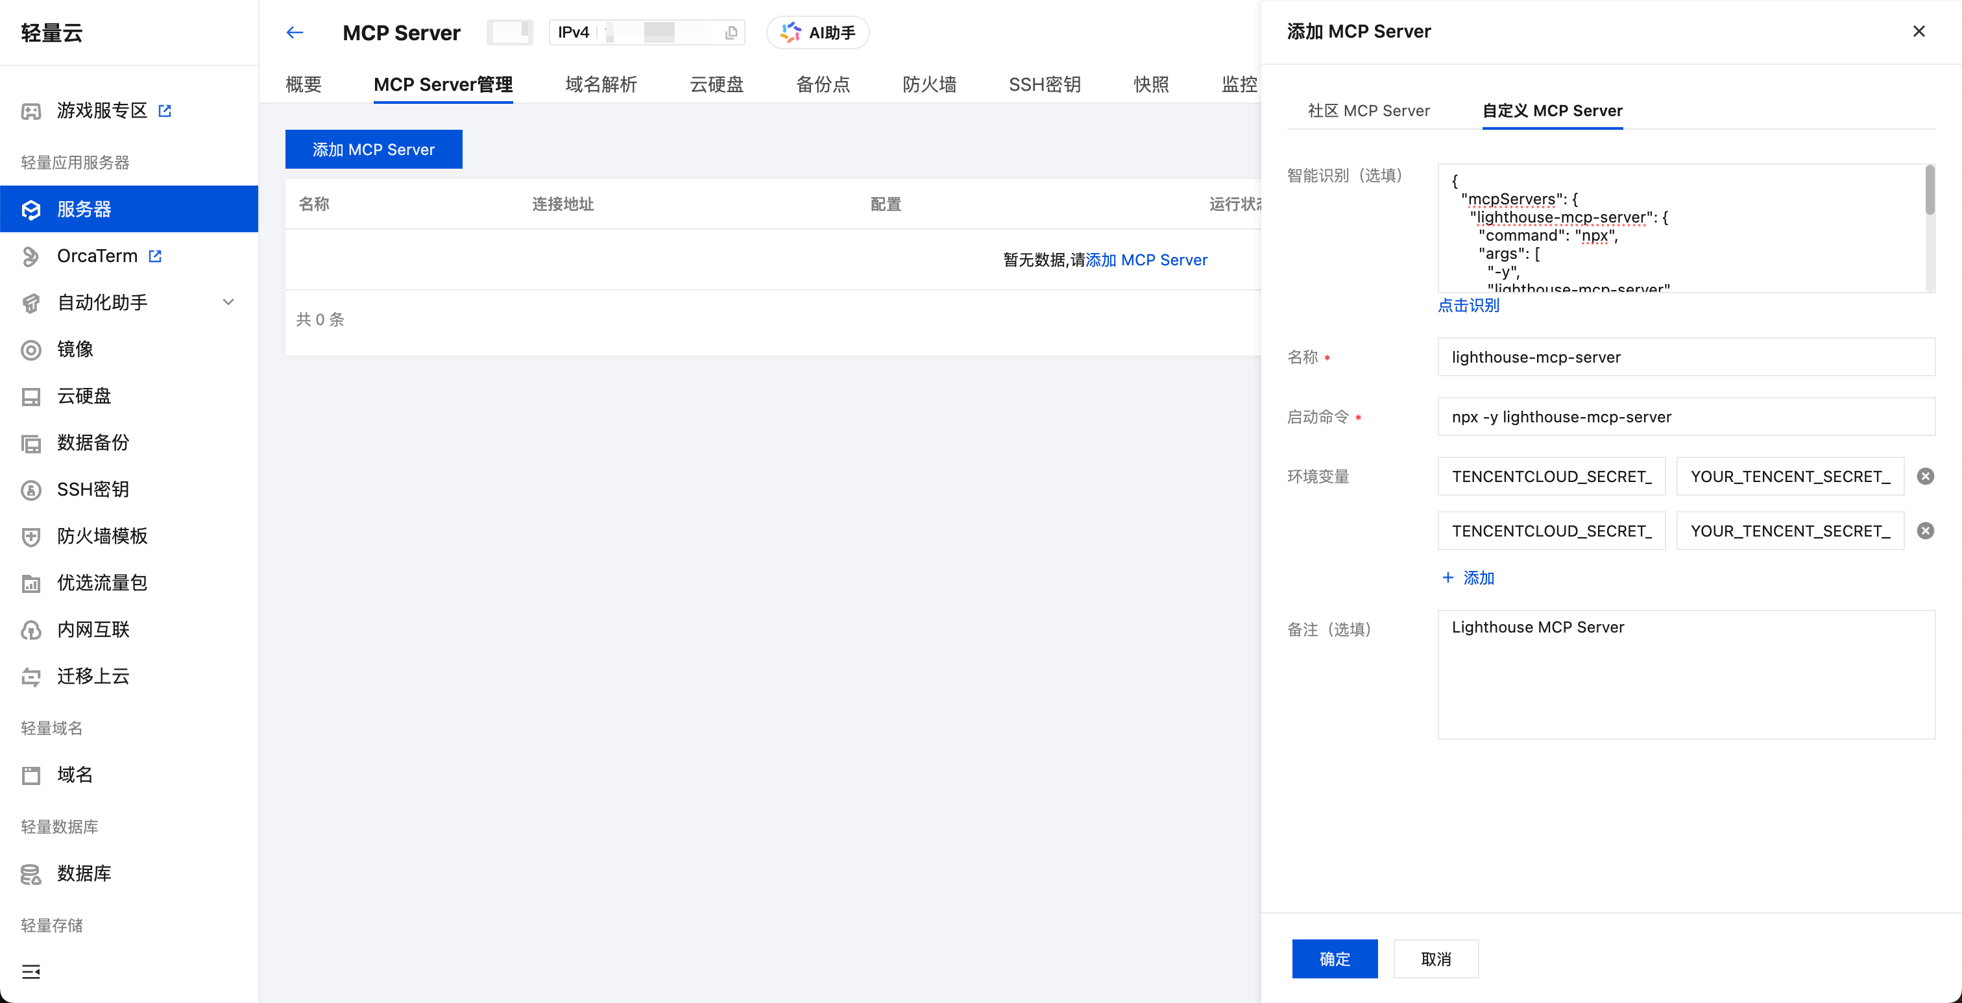The width and height of the screenshot is (1962, 1003).
Task: Click the 备注 textarea
Action: [1686, 674]
